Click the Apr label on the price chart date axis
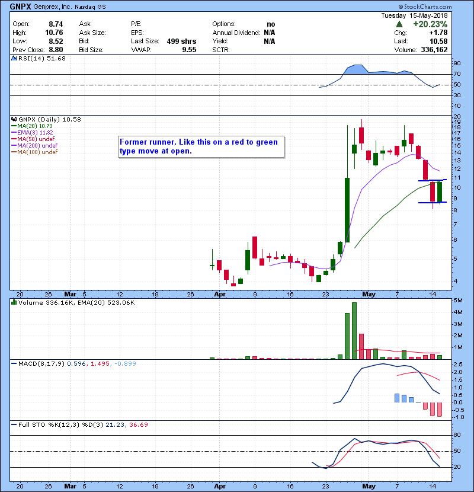Image resolution: width=474 pixels, height=492 pixels. [x=220, y=295]
